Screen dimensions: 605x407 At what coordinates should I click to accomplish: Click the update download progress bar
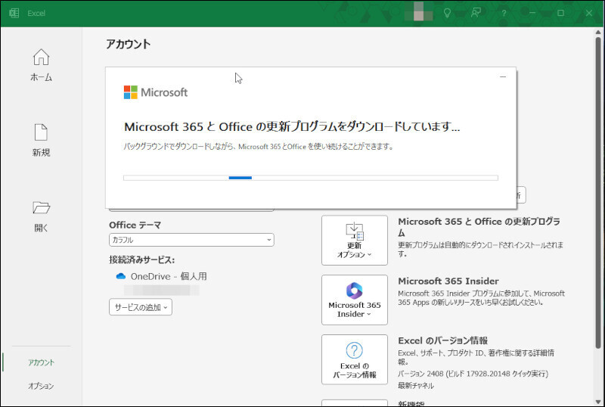point(311,178)
